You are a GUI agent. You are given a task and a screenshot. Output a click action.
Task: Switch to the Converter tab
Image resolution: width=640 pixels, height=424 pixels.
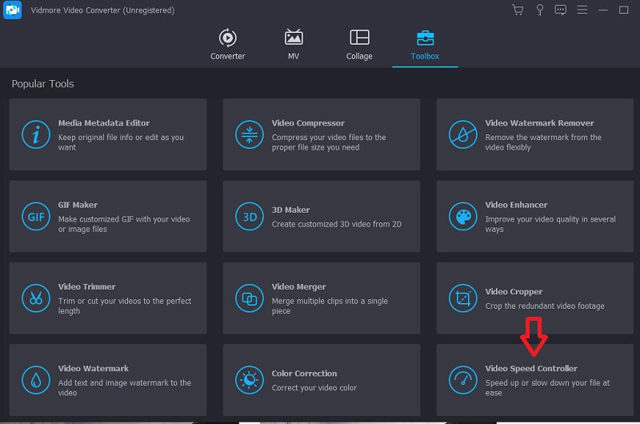(x=227, y=45)
